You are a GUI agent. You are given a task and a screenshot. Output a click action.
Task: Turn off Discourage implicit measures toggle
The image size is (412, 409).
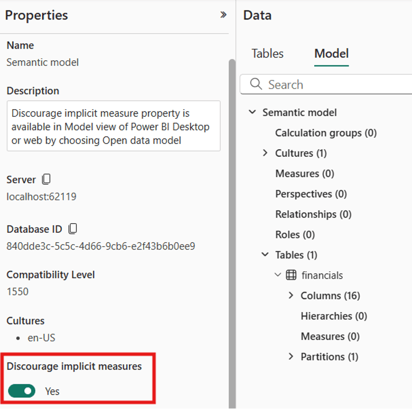(x=22, y=391)
